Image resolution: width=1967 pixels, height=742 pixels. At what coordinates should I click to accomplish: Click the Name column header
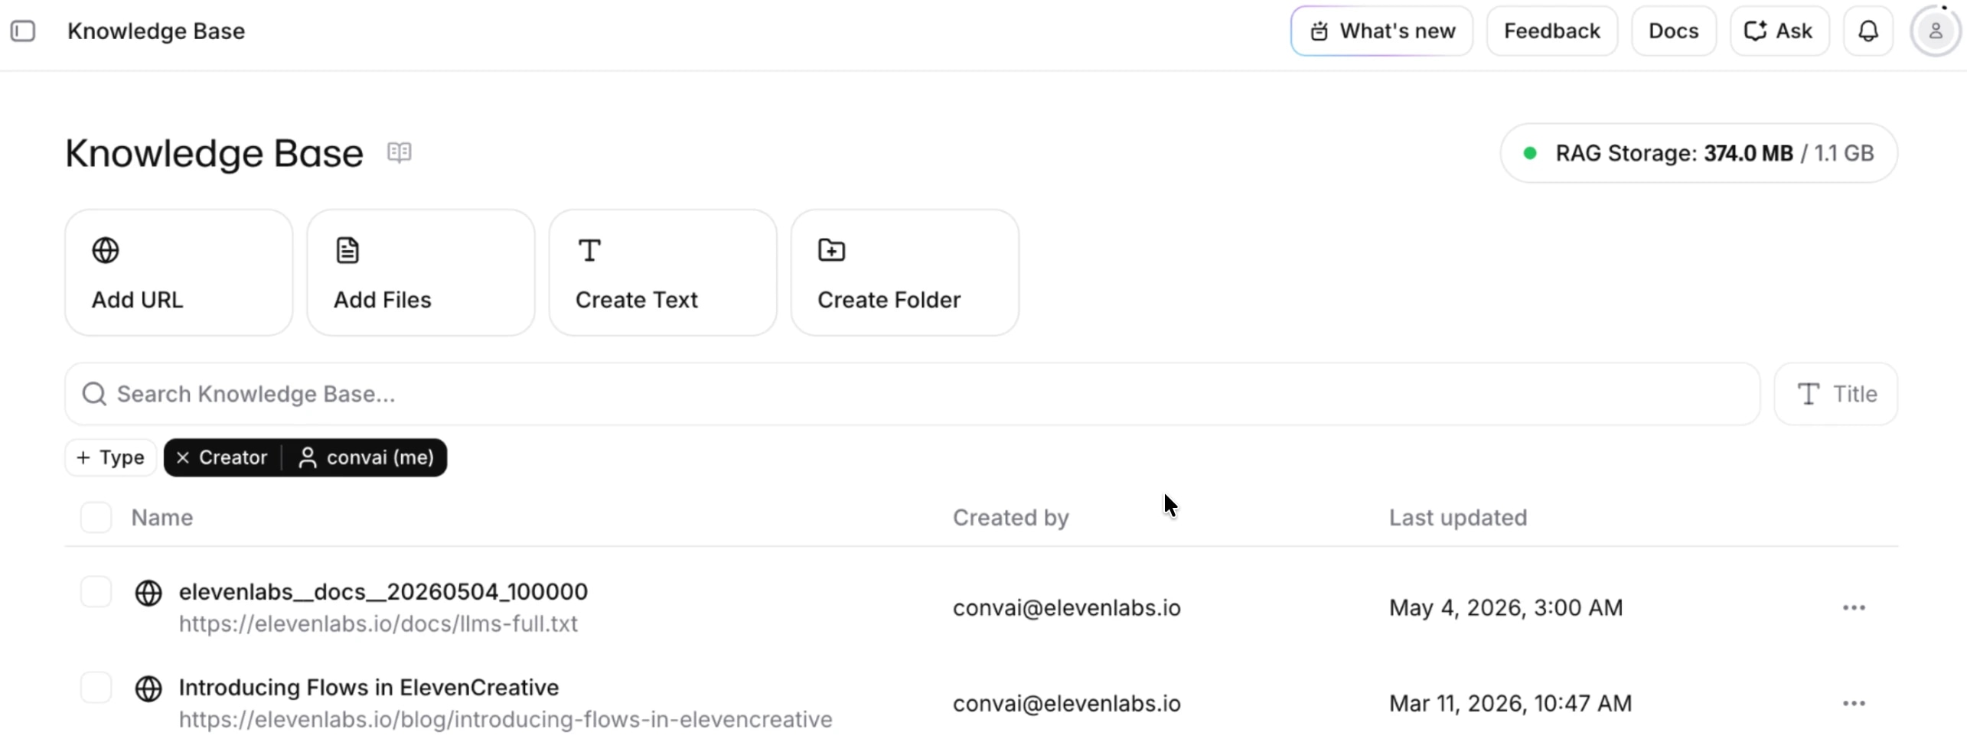pos(161,518)
